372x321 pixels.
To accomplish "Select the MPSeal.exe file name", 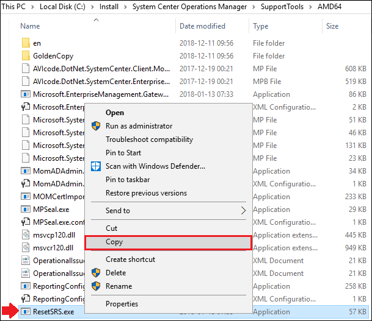I will tap(51, 210).
